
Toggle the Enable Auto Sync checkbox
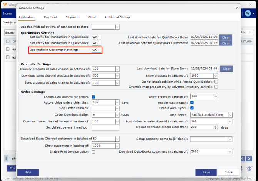(192, 108)
